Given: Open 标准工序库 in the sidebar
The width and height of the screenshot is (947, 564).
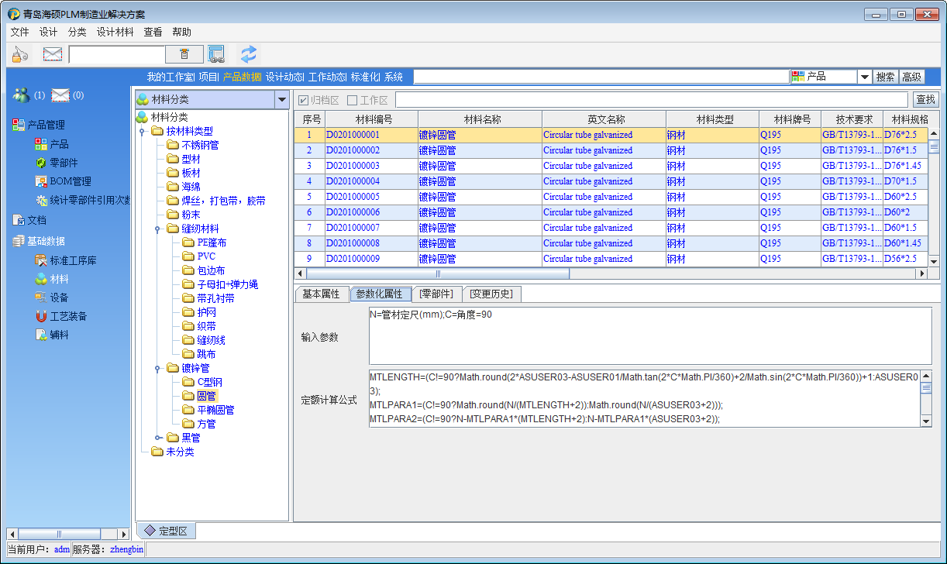Looking at the screenshot, I should click(73, 260).
